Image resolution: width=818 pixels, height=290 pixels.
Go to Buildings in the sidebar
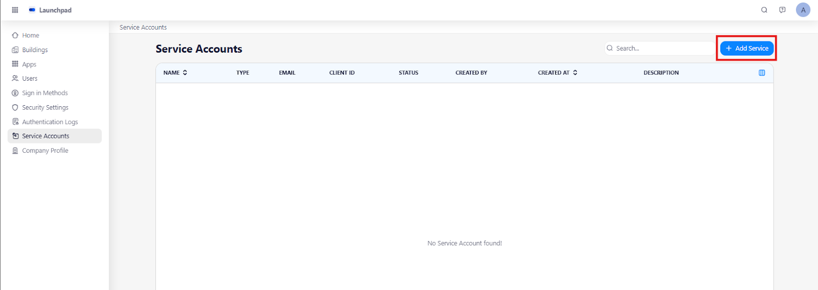(35, 50)
